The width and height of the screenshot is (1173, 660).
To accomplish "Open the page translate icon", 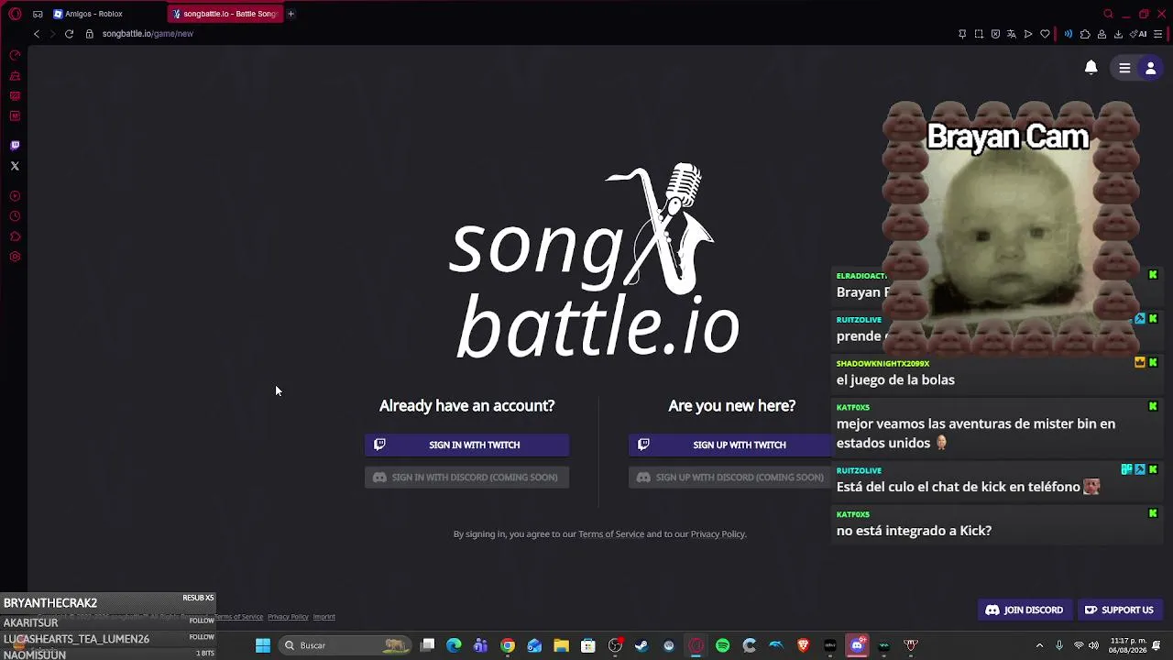I will click(1012, 34).
